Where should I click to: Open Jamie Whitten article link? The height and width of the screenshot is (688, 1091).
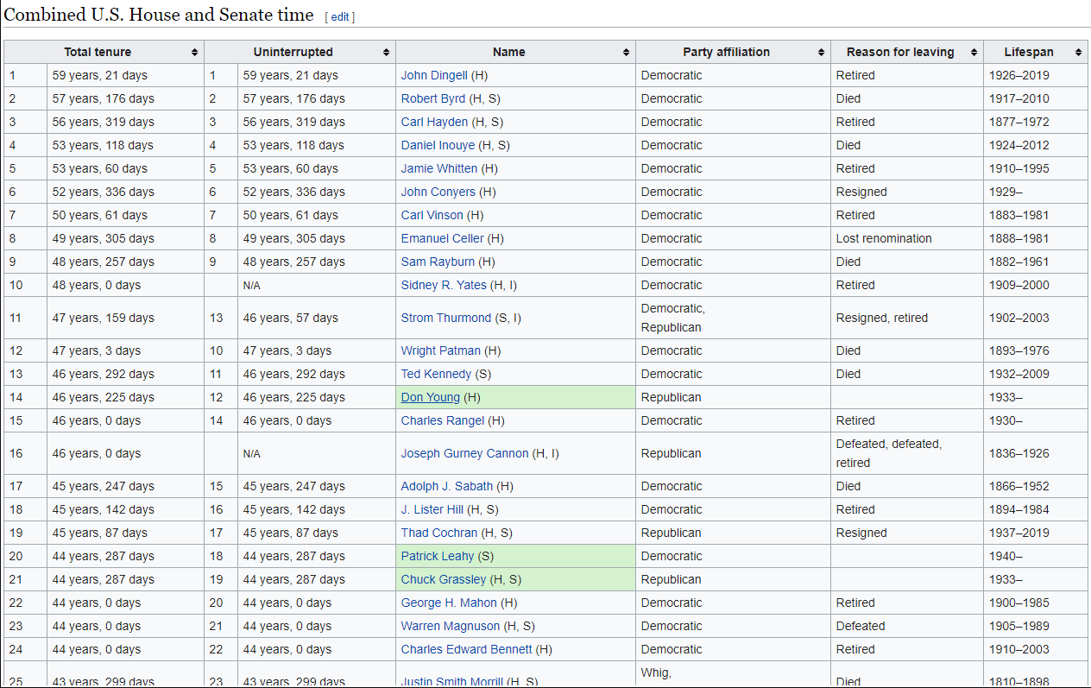(439, 168)
